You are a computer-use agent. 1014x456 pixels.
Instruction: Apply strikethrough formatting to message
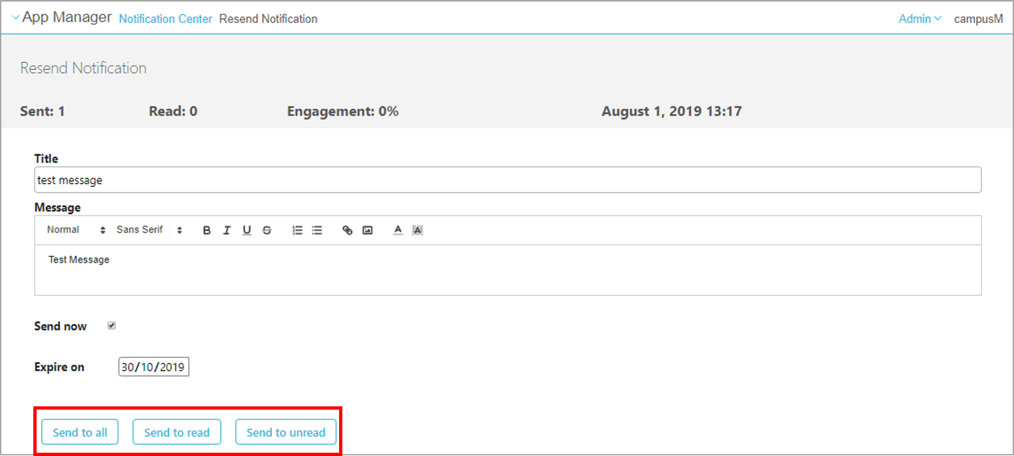267,230
